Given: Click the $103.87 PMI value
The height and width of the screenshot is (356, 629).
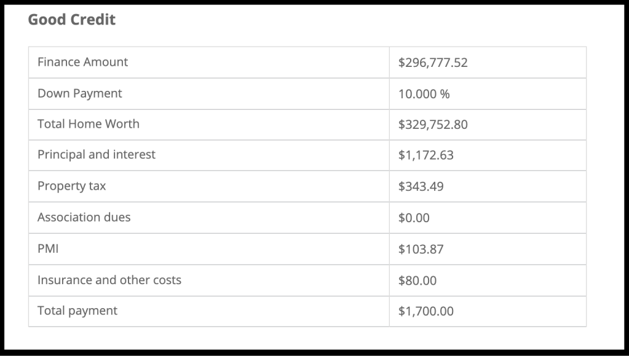Looking at the screenshot, I should point(421,249).
